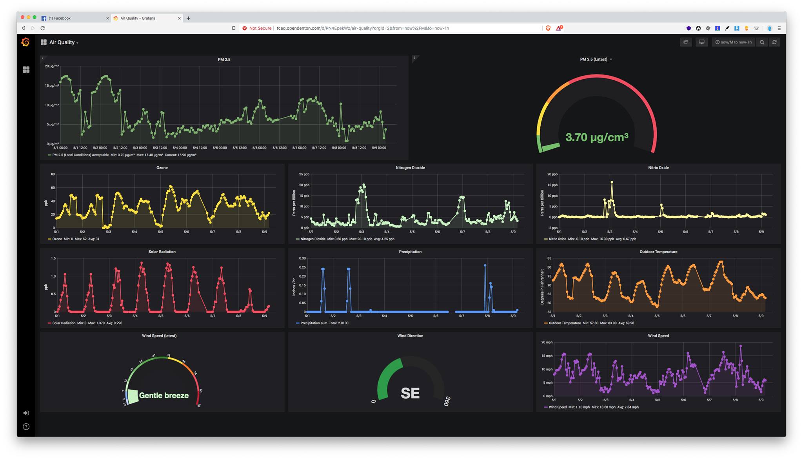
Task: Toggle the Outdoor Temperature legend series
Action: [x=565, y=323]
